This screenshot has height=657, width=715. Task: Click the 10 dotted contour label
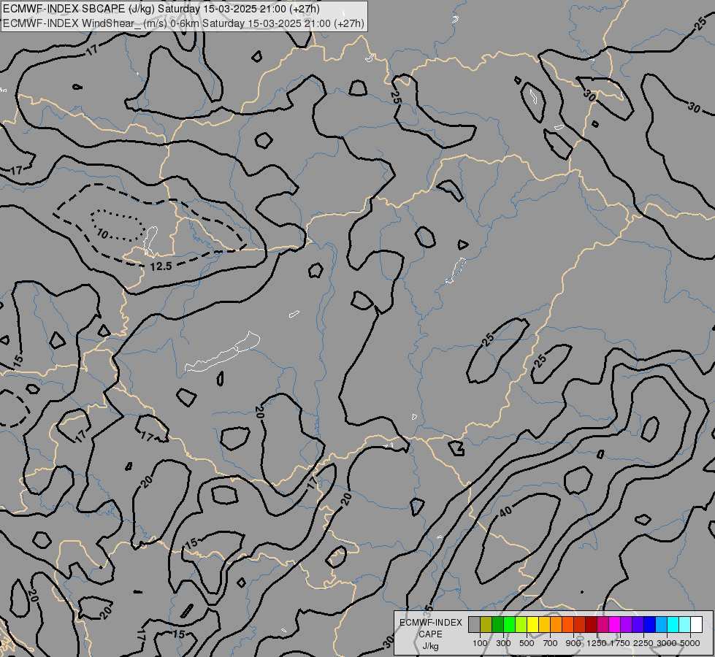[102, 234]
